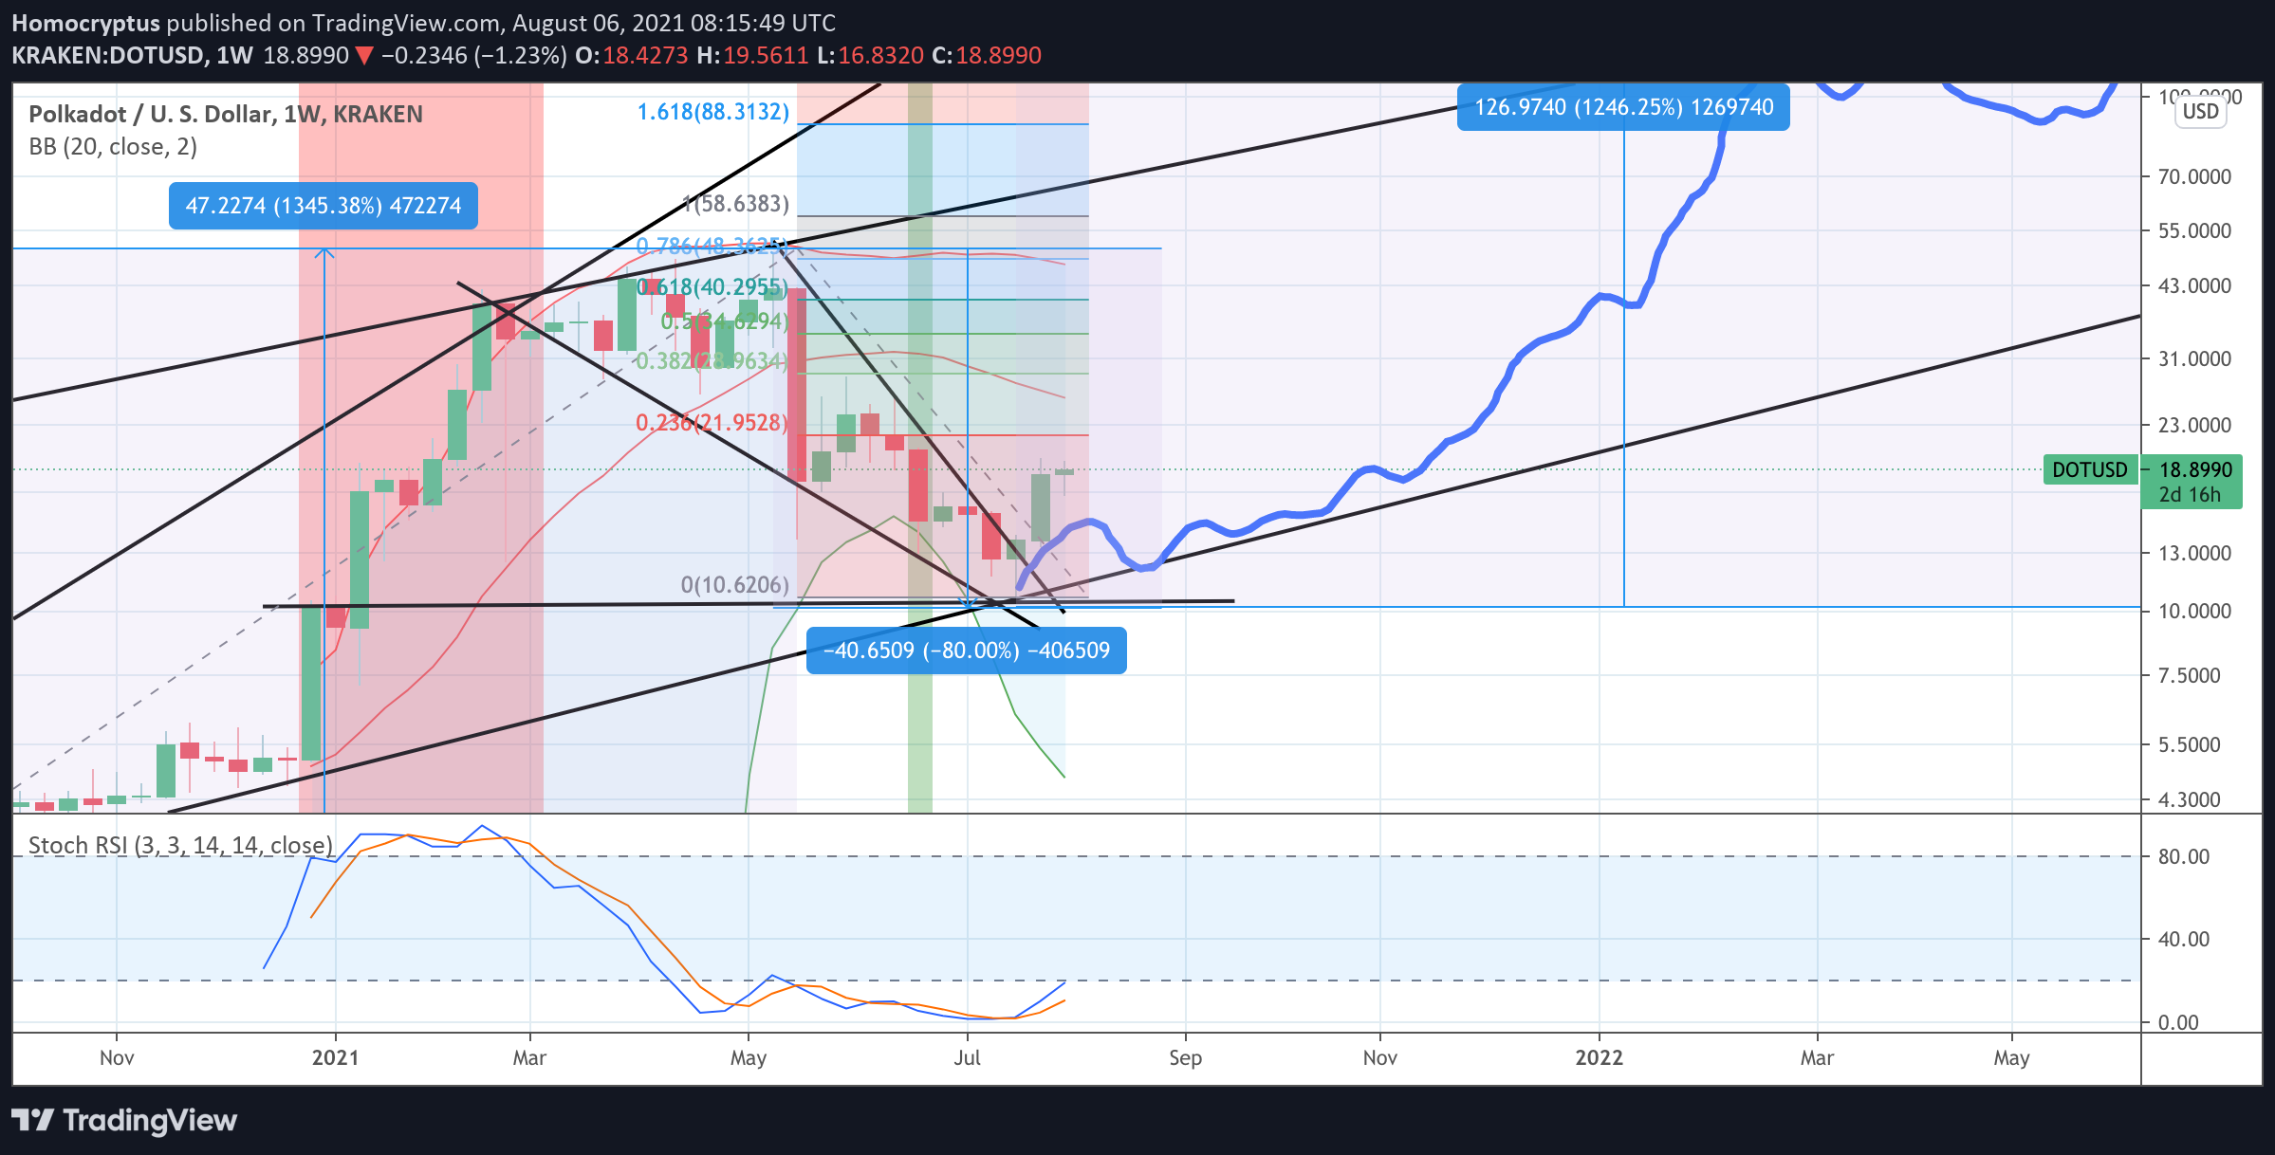Click the C:18.8990 close price value

point(987,56)
